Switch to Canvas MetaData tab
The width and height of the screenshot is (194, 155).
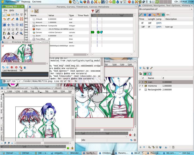click(97, 11)
